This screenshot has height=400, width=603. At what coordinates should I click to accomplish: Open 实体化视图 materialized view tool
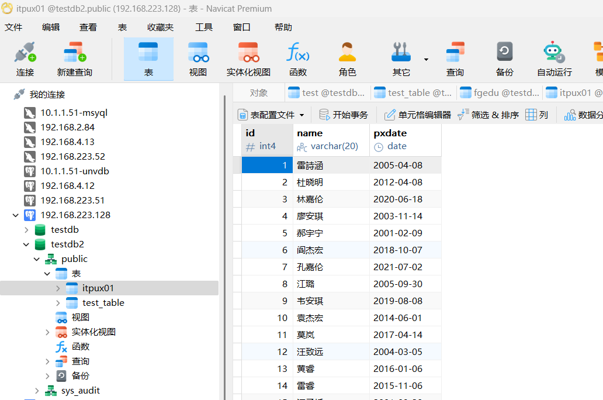[x=248, y=59]
